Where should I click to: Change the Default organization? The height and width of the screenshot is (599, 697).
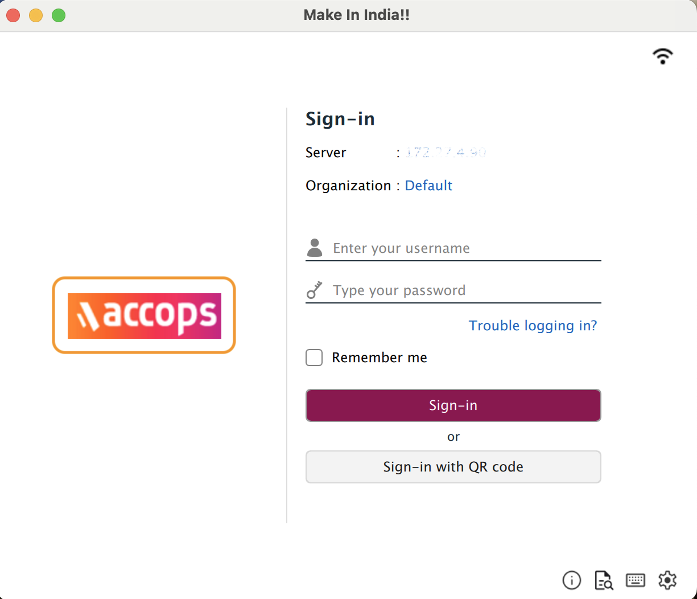428,186
